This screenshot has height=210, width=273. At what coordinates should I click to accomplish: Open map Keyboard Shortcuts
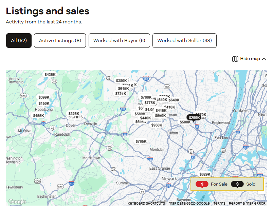point(146,204)
